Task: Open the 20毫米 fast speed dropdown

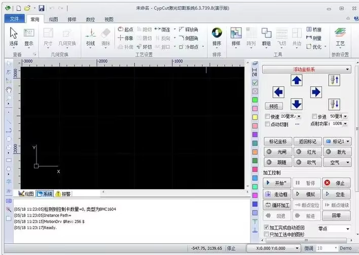Action: pyautogui.click(x=299, y=117)
